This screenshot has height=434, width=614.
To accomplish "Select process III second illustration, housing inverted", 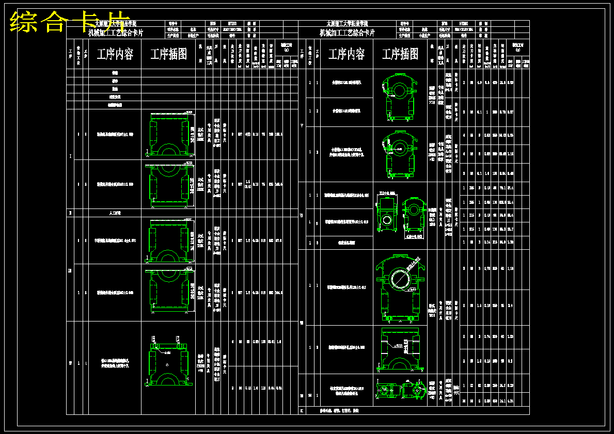I will click(169, 292).
